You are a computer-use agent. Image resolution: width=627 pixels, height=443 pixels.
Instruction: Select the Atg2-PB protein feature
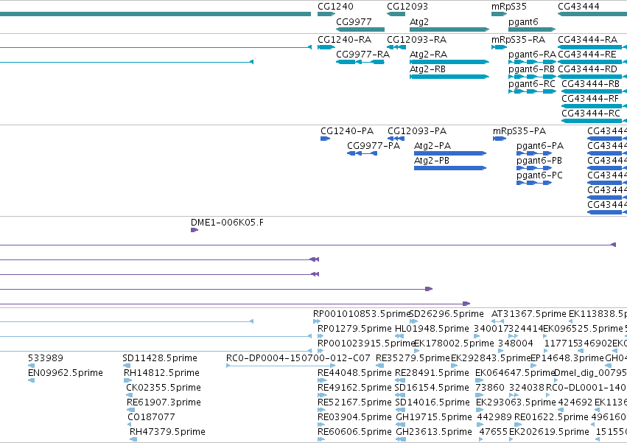(450, 169)
